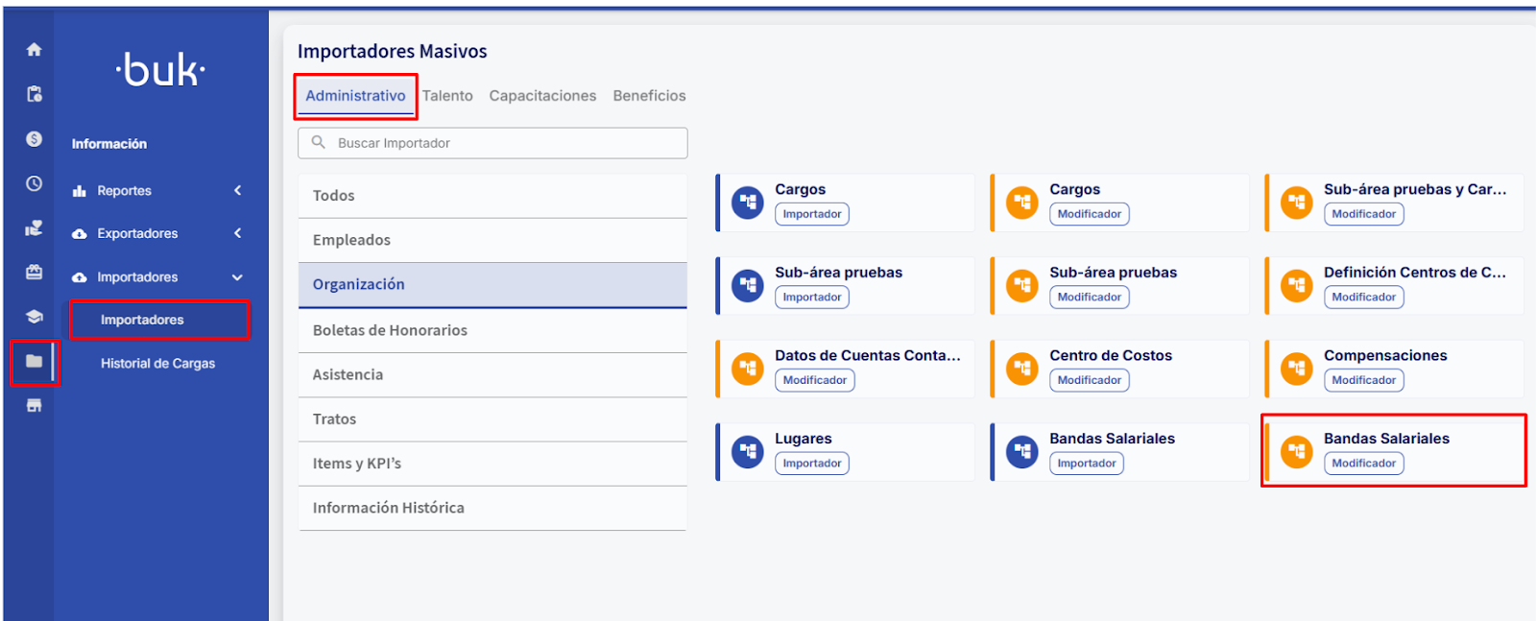Open Historial de Cargas link

point(157,364)
